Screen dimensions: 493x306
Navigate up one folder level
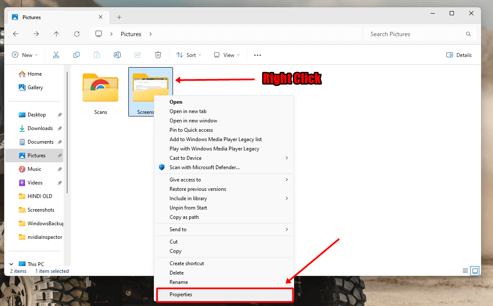(x=56, y=34)
